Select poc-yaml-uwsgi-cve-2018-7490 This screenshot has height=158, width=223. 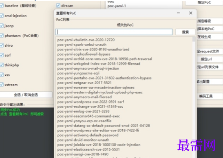[x=83, y=154]
